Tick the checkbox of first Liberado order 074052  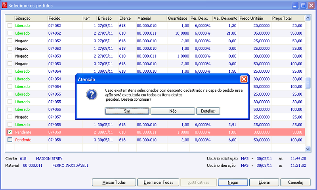tap(10, 26)
